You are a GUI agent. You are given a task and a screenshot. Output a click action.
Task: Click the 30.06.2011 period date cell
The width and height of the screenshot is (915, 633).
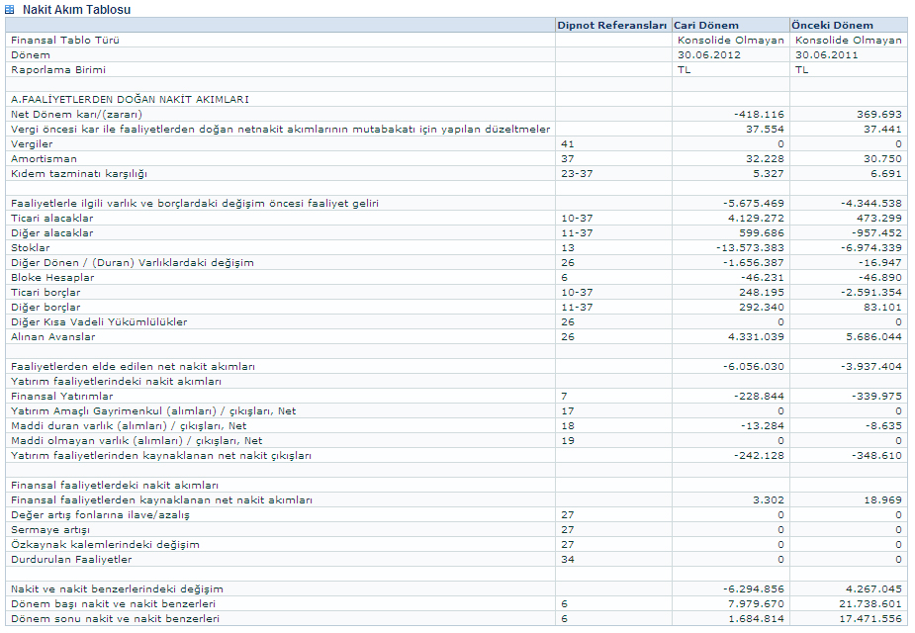click(826, 54)
